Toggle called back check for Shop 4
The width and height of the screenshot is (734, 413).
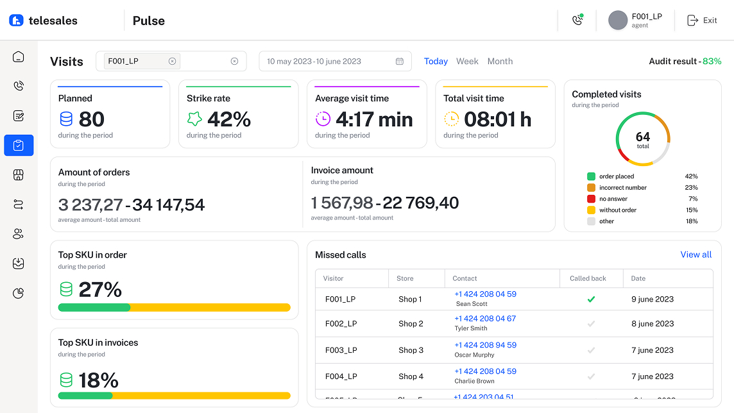pos(591,376)
